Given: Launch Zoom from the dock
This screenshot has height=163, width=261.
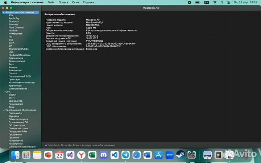Looking at the screenshot, I should pyautogui.click(x=170, y=155).
